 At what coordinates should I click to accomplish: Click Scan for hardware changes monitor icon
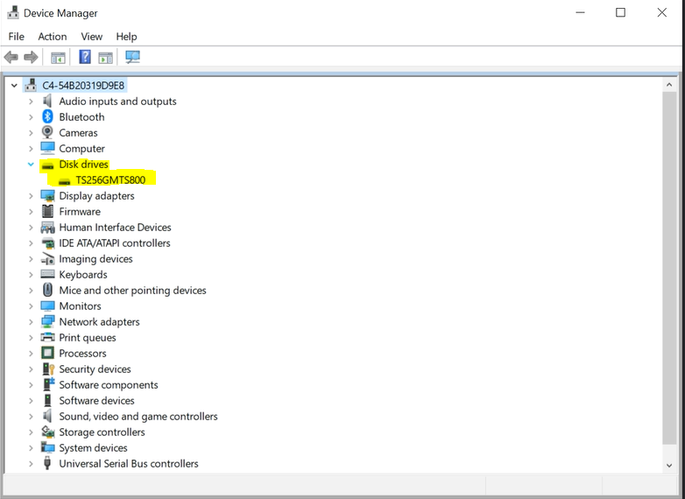click(x=132, y=57)
